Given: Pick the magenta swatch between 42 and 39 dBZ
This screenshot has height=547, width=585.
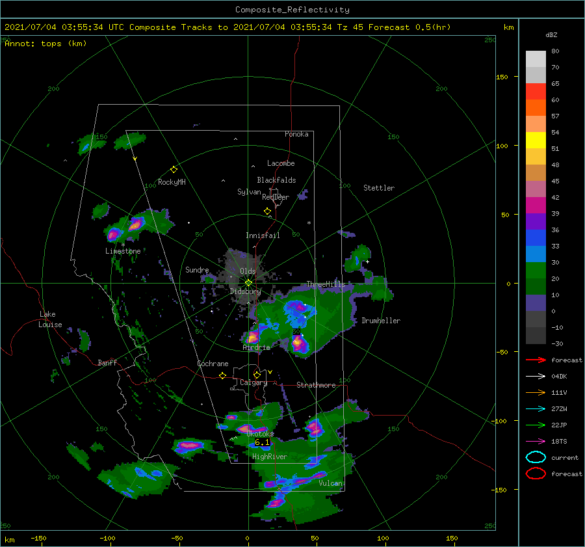Looking at the screenshot, I should pos(536,206).
